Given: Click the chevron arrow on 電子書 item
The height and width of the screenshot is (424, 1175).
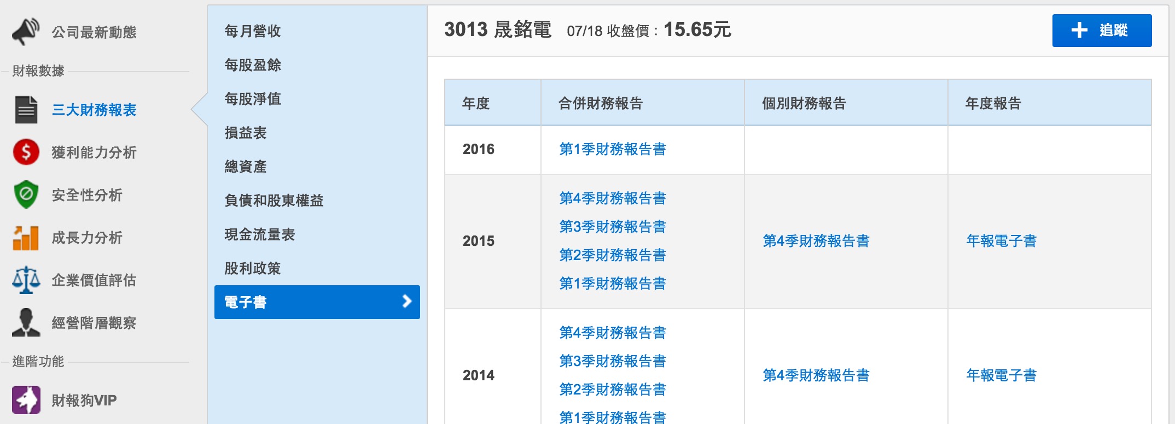Looking at the screenshot, I should 406,302.
